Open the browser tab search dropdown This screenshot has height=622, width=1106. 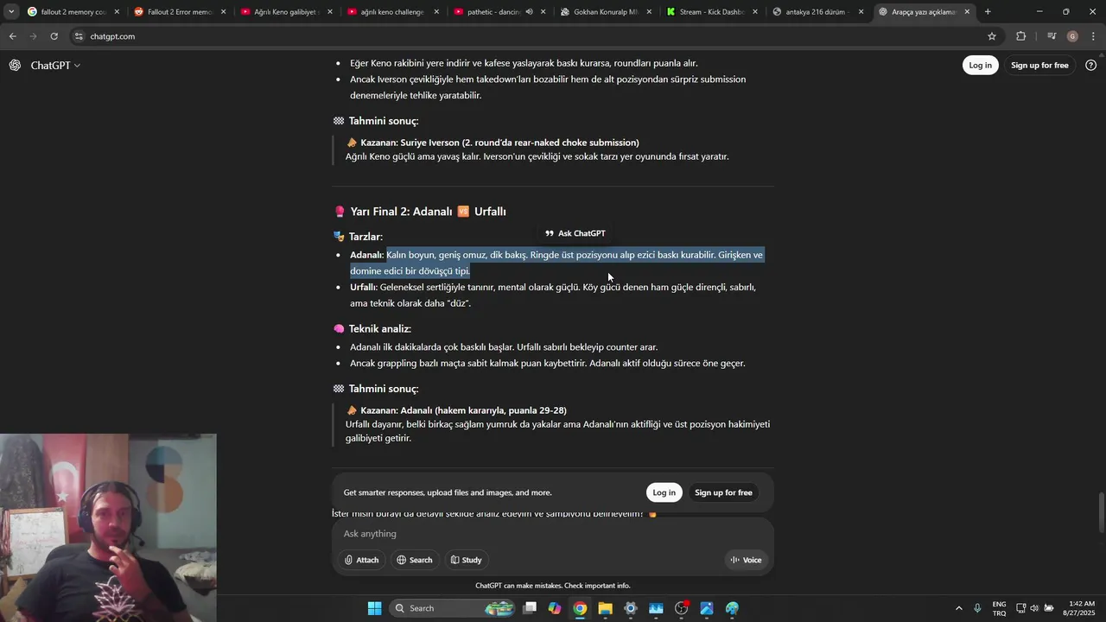[x=11, y=12]
